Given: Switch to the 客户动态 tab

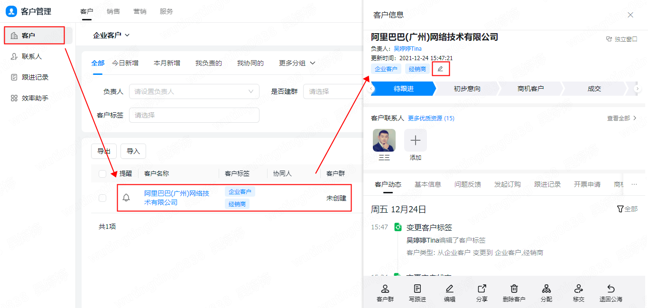Looking at the screenshot, I should 388,184.
